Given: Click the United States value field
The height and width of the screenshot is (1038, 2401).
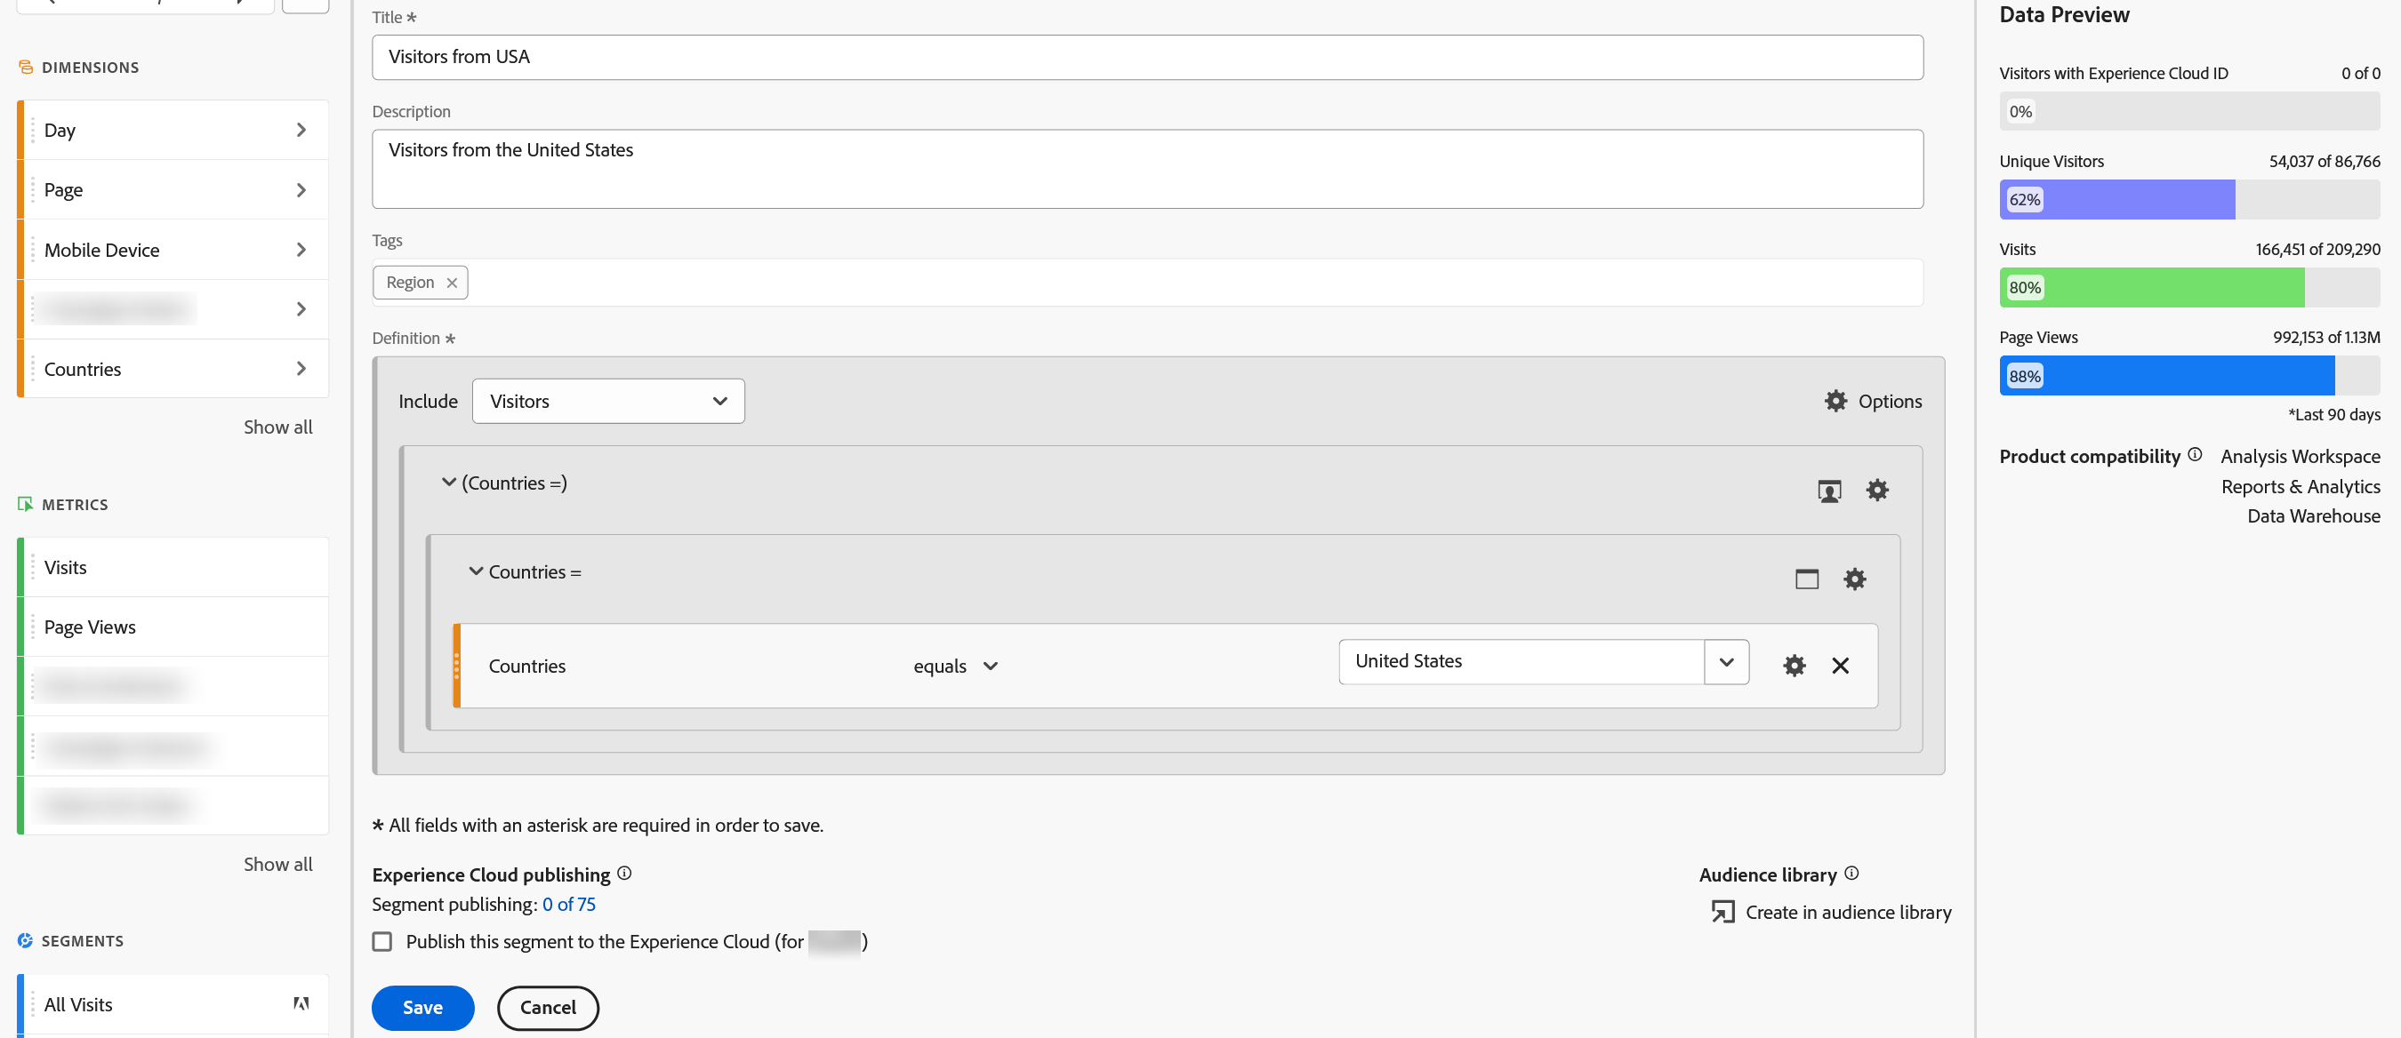Looking at the screenshot, I should tap(1521, 661).
